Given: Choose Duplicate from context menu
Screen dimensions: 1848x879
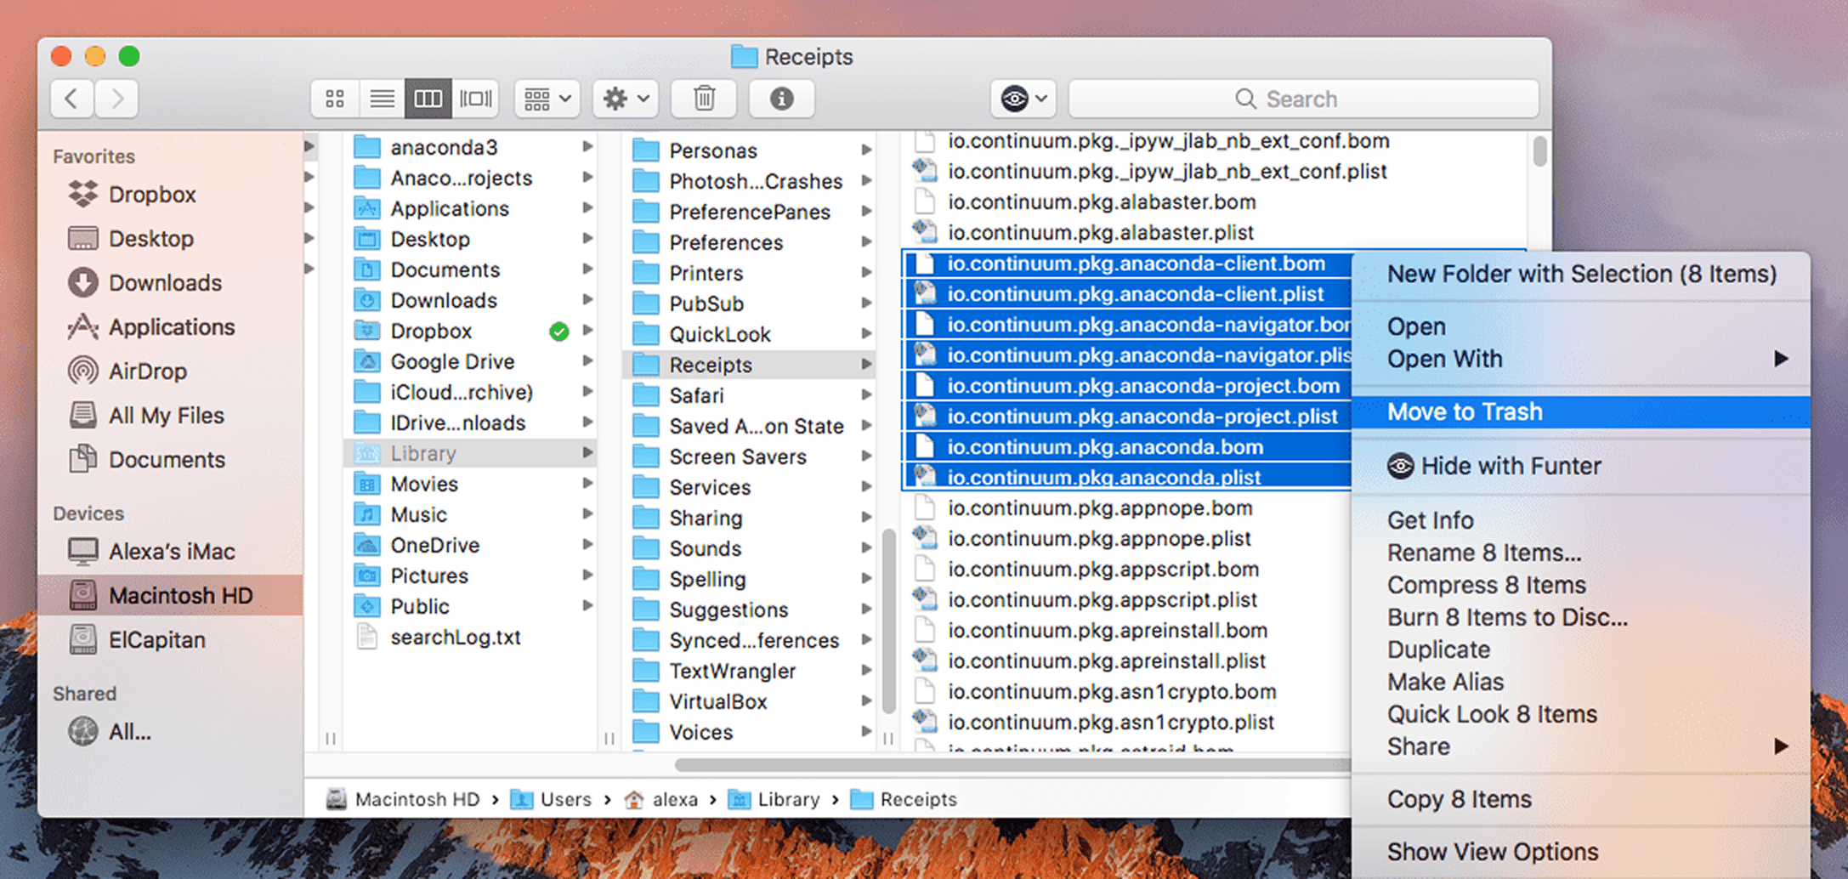Looking at the screenshot, I should tap(1581, 649).
